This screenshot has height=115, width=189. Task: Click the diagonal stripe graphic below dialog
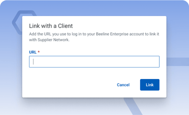[x=133, y=106]
